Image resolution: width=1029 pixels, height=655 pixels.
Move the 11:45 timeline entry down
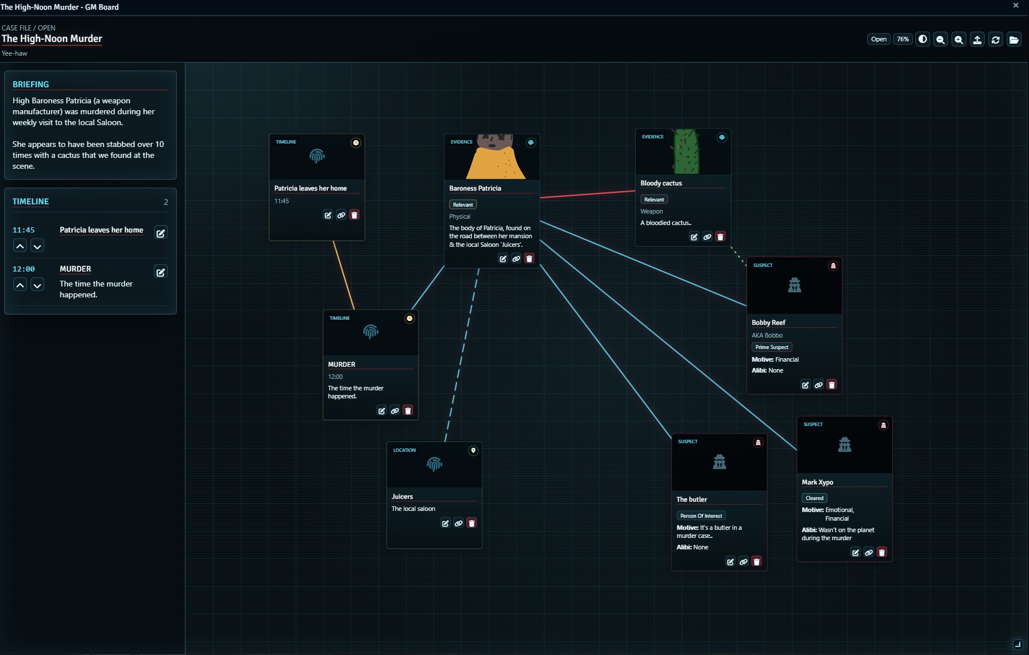(37, 246)
